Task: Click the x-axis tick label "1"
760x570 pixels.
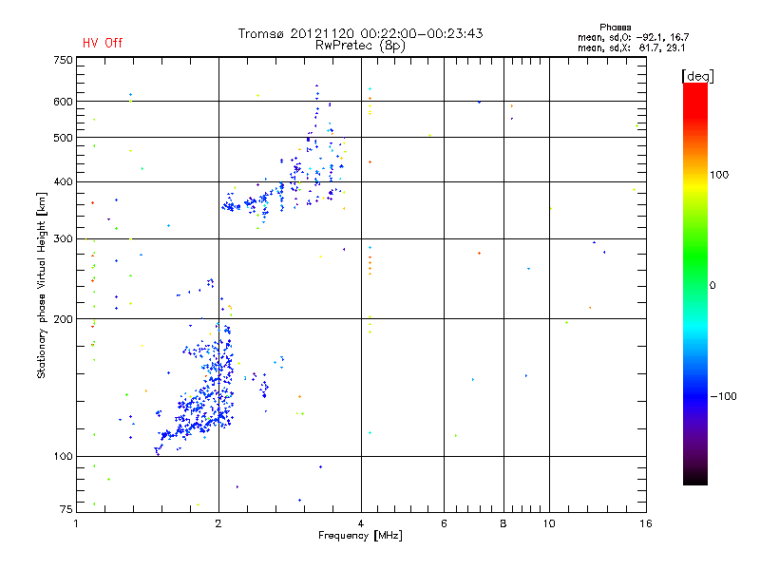Action: tap(76, 523)
